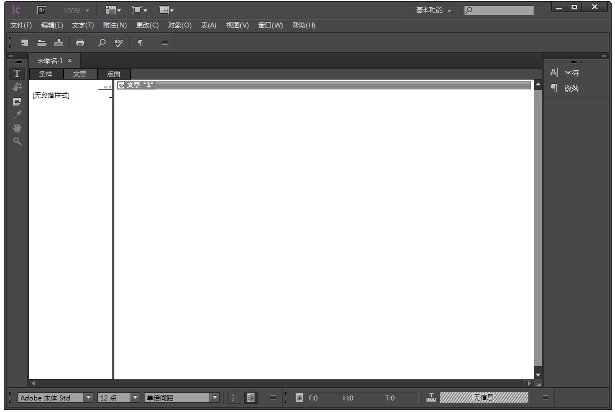Screen dimensions: 615x412
Task: Click the spell check (abc) icon
Action: (119, 43)
